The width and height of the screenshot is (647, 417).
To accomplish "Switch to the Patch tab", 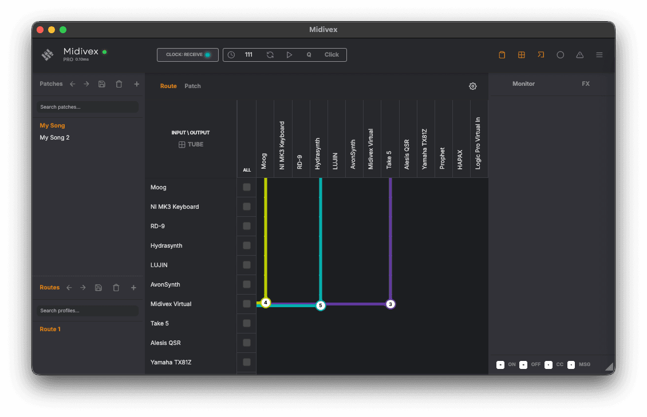I will coord(192,86).
